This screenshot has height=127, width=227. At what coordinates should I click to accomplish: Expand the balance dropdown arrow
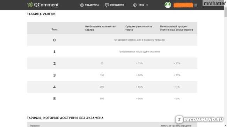point(147,5)
